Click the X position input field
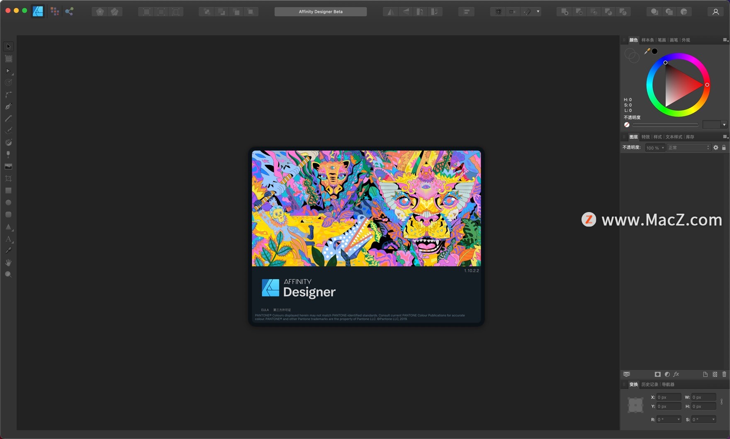This screenshot has width=730, height=439. (669, 397)
